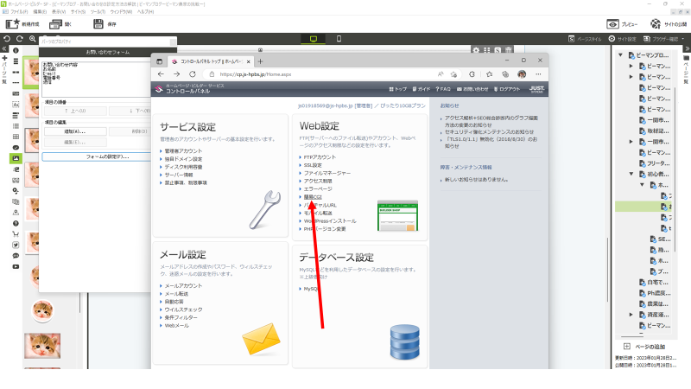Click the 簡易CGI link
Screen dimensions: 691x389
(312, 197)
